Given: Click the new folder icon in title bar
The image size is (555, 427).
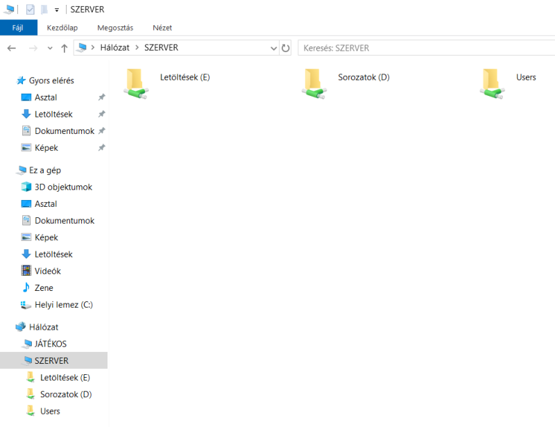Looking at the screenshot, I should coord(44,9).
